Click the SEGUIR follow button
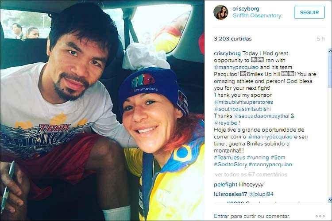 pyautogui.click(x=309, y=12)
